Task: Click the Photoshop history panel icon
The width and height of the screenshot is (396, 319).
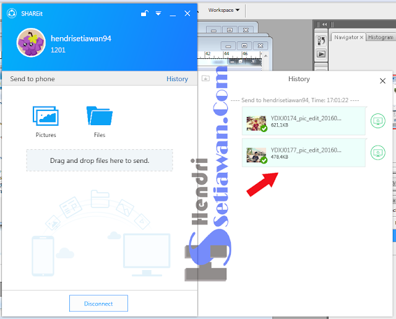Action: pos(321,40)
